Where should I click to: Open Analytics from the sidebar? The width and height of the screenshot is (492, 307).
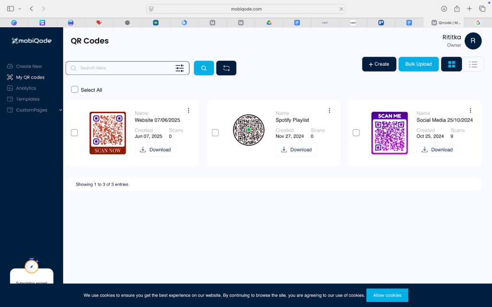[26, 88]
